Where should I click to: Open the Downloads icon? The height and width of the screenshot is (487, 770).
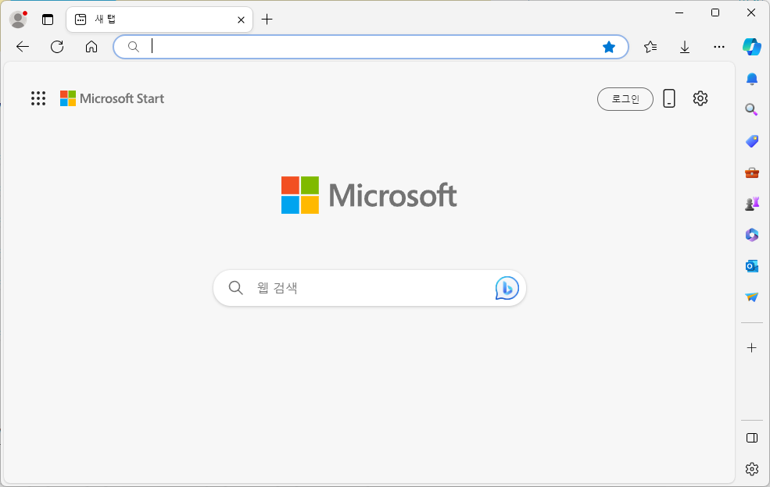pyautogui.click(x=685, y=47)
